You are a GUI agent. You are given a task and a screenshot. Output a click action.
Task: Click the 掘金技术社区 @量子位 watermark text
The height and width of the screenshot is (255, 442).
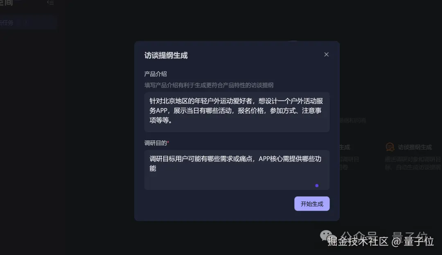(380, 241)
